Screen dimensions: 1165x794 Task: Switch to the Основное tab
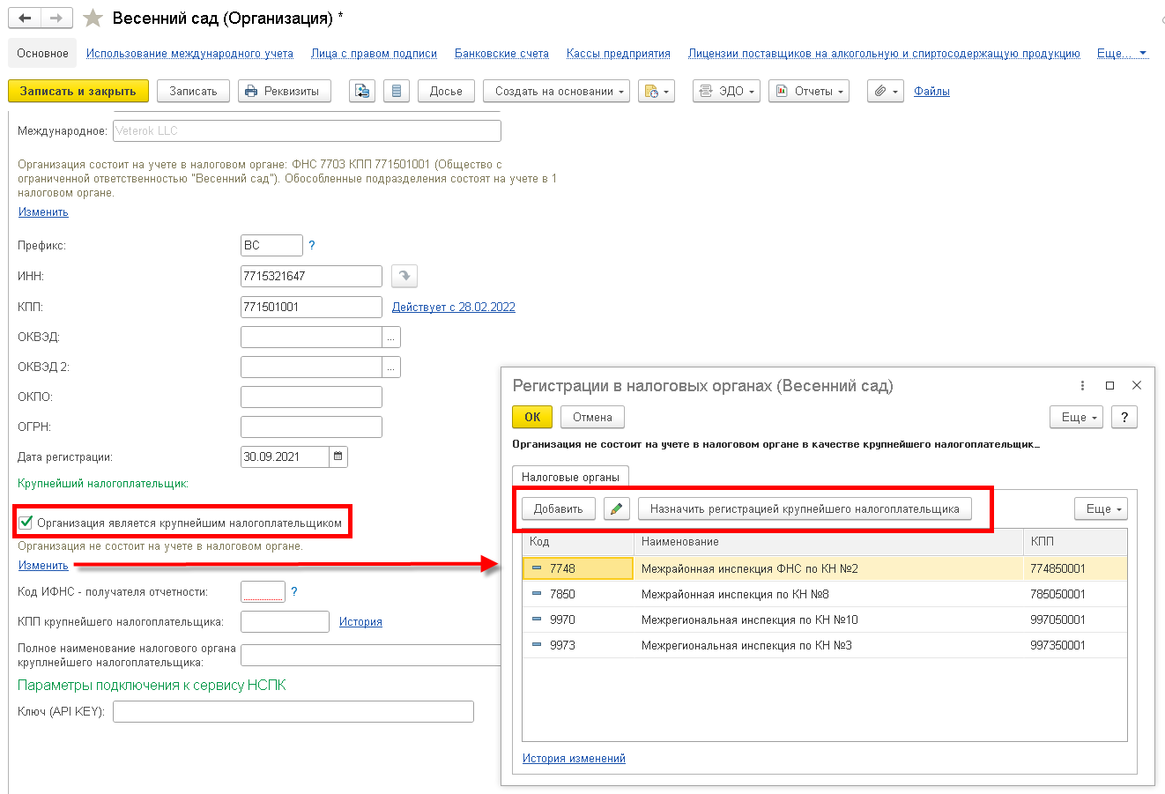(42, 54)
